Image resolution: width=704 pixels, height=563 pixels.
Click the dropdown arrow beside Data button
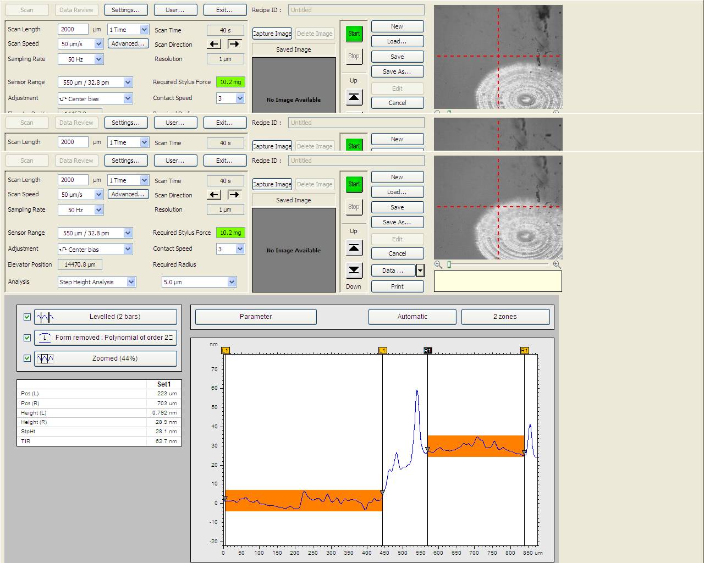click(420, 271)
